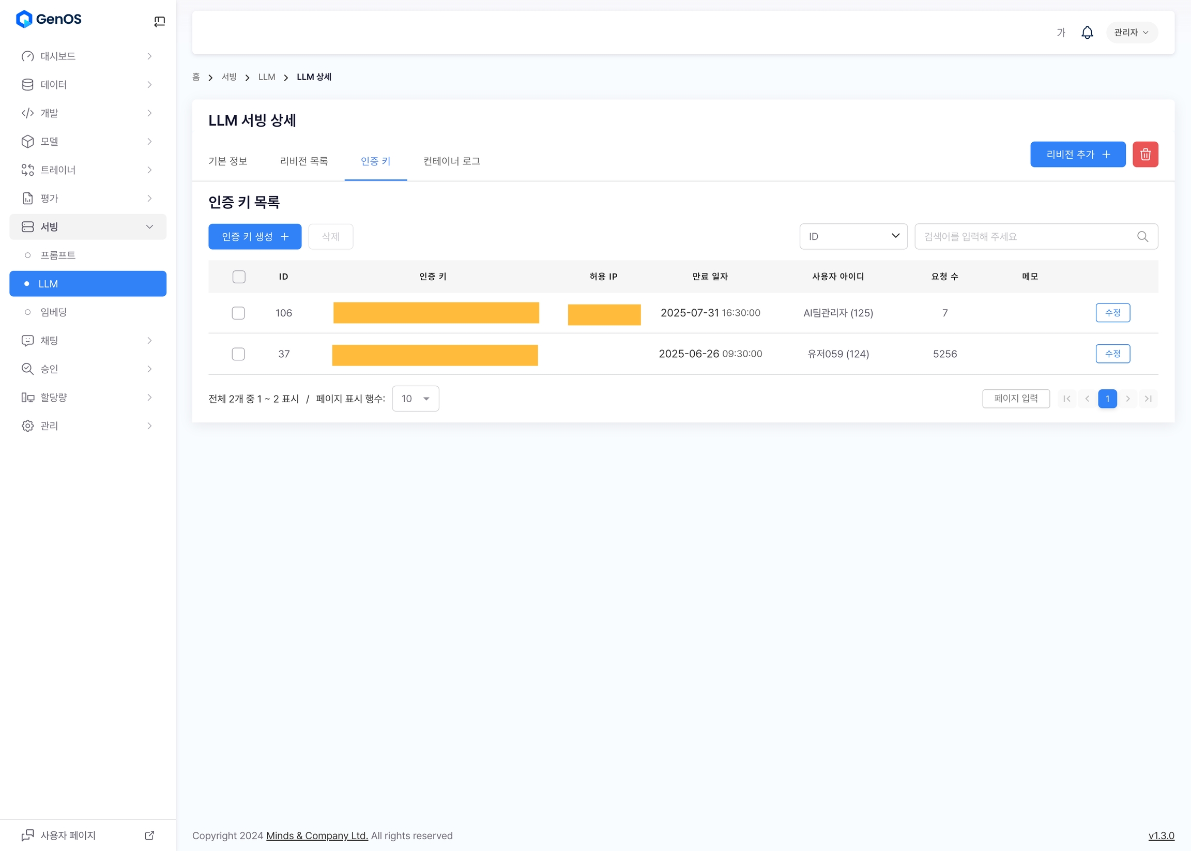This screenshot has width=1191, height=851.
Task: Collapse sidebar using top toggle icon
Action: [159, 21]
